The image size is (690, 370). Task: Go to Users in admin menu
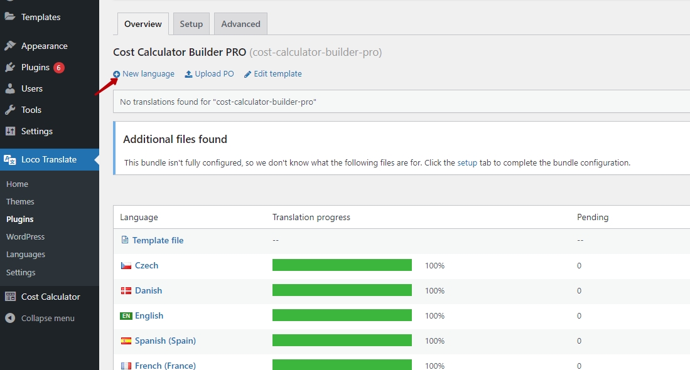pos(32,89)
